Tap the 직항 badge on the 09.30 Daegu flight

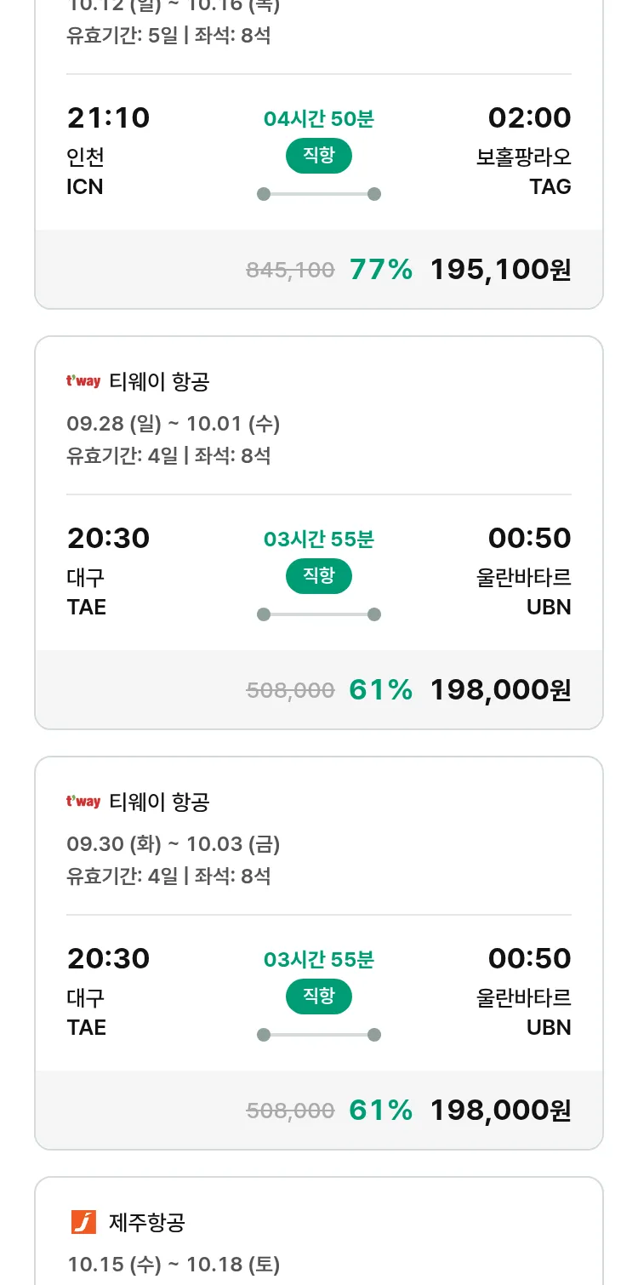pos(318,997)
